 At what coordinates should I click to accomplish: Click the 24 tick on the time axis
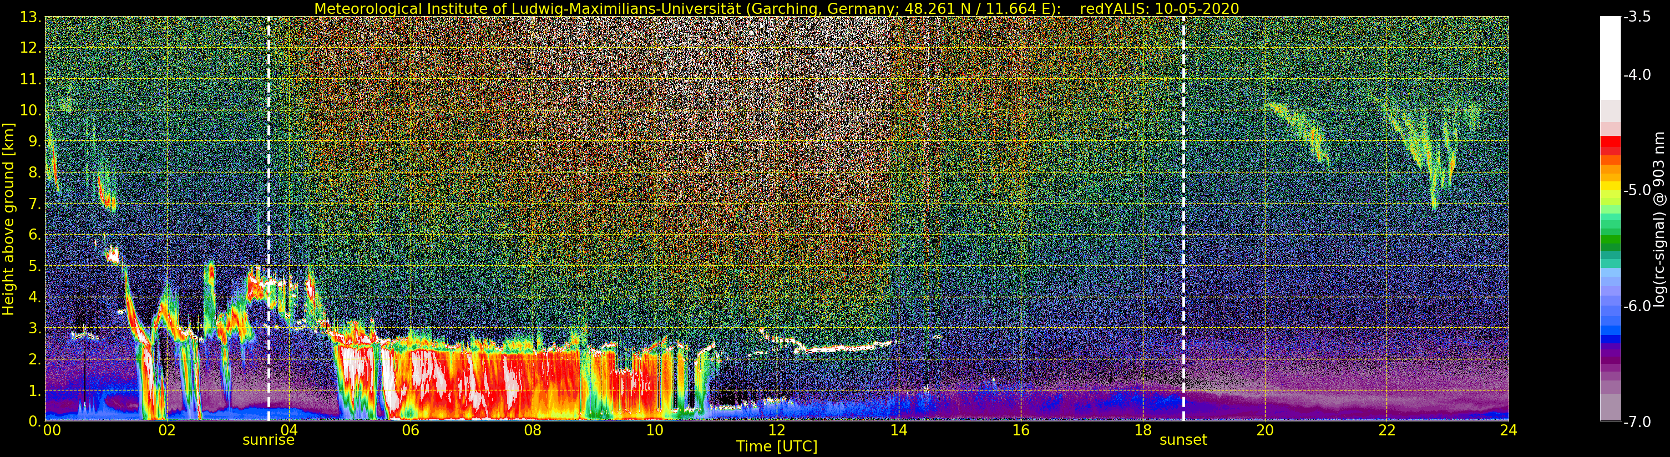[1508, 430]
